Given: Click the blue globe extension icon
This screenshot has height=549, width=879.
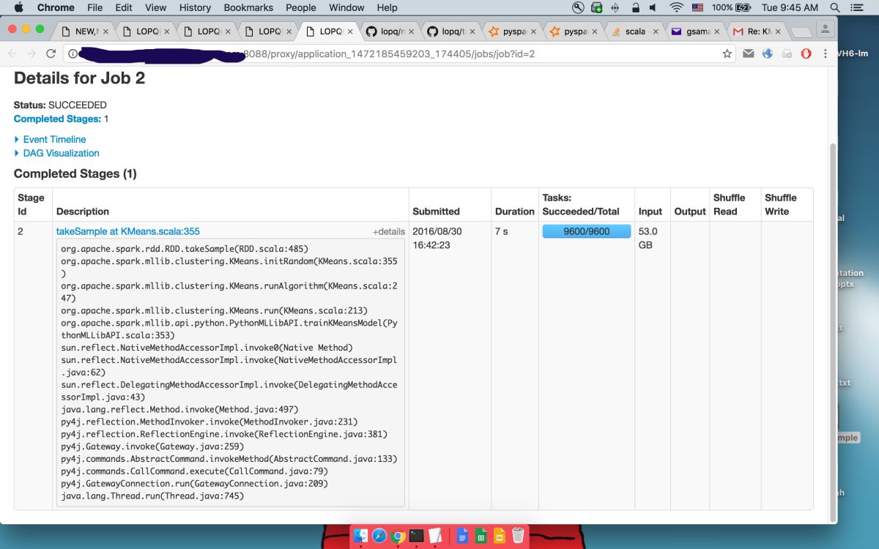Looking at the screenshot, I should (768, 53).
